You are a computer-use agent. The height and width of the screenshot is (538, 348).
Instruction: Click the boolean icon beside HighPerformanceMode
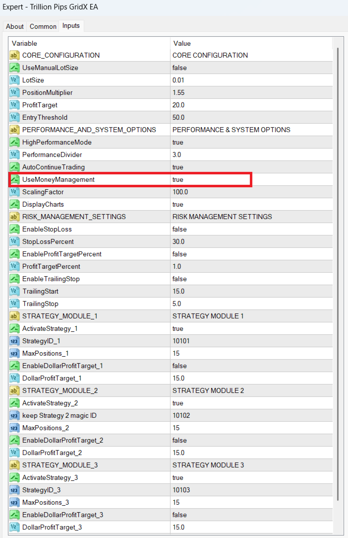(x=14, y=142)
